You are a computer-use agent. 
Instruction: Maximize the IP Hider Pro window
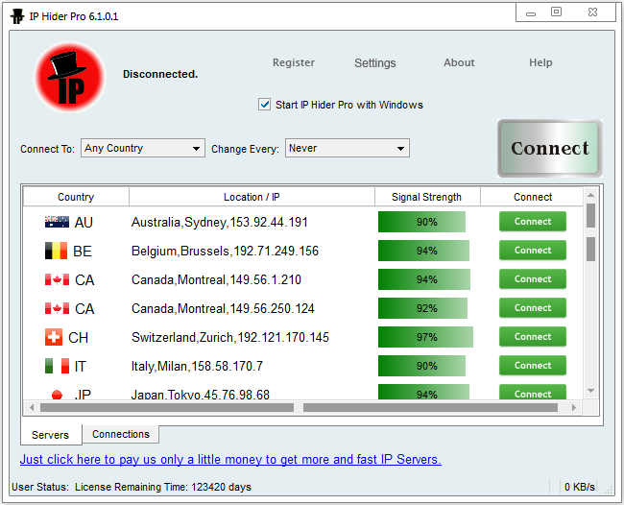pos(556,12)
